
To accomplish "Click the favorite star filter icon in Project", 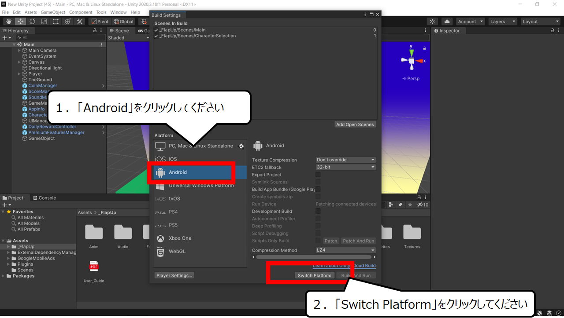I will 410,205.
